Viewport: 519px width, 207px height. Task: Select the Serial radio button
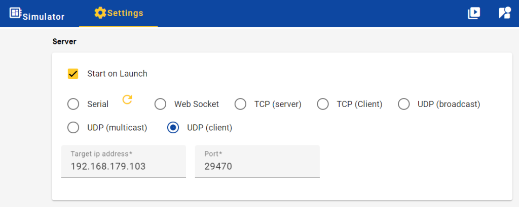(x=73, y=104)
